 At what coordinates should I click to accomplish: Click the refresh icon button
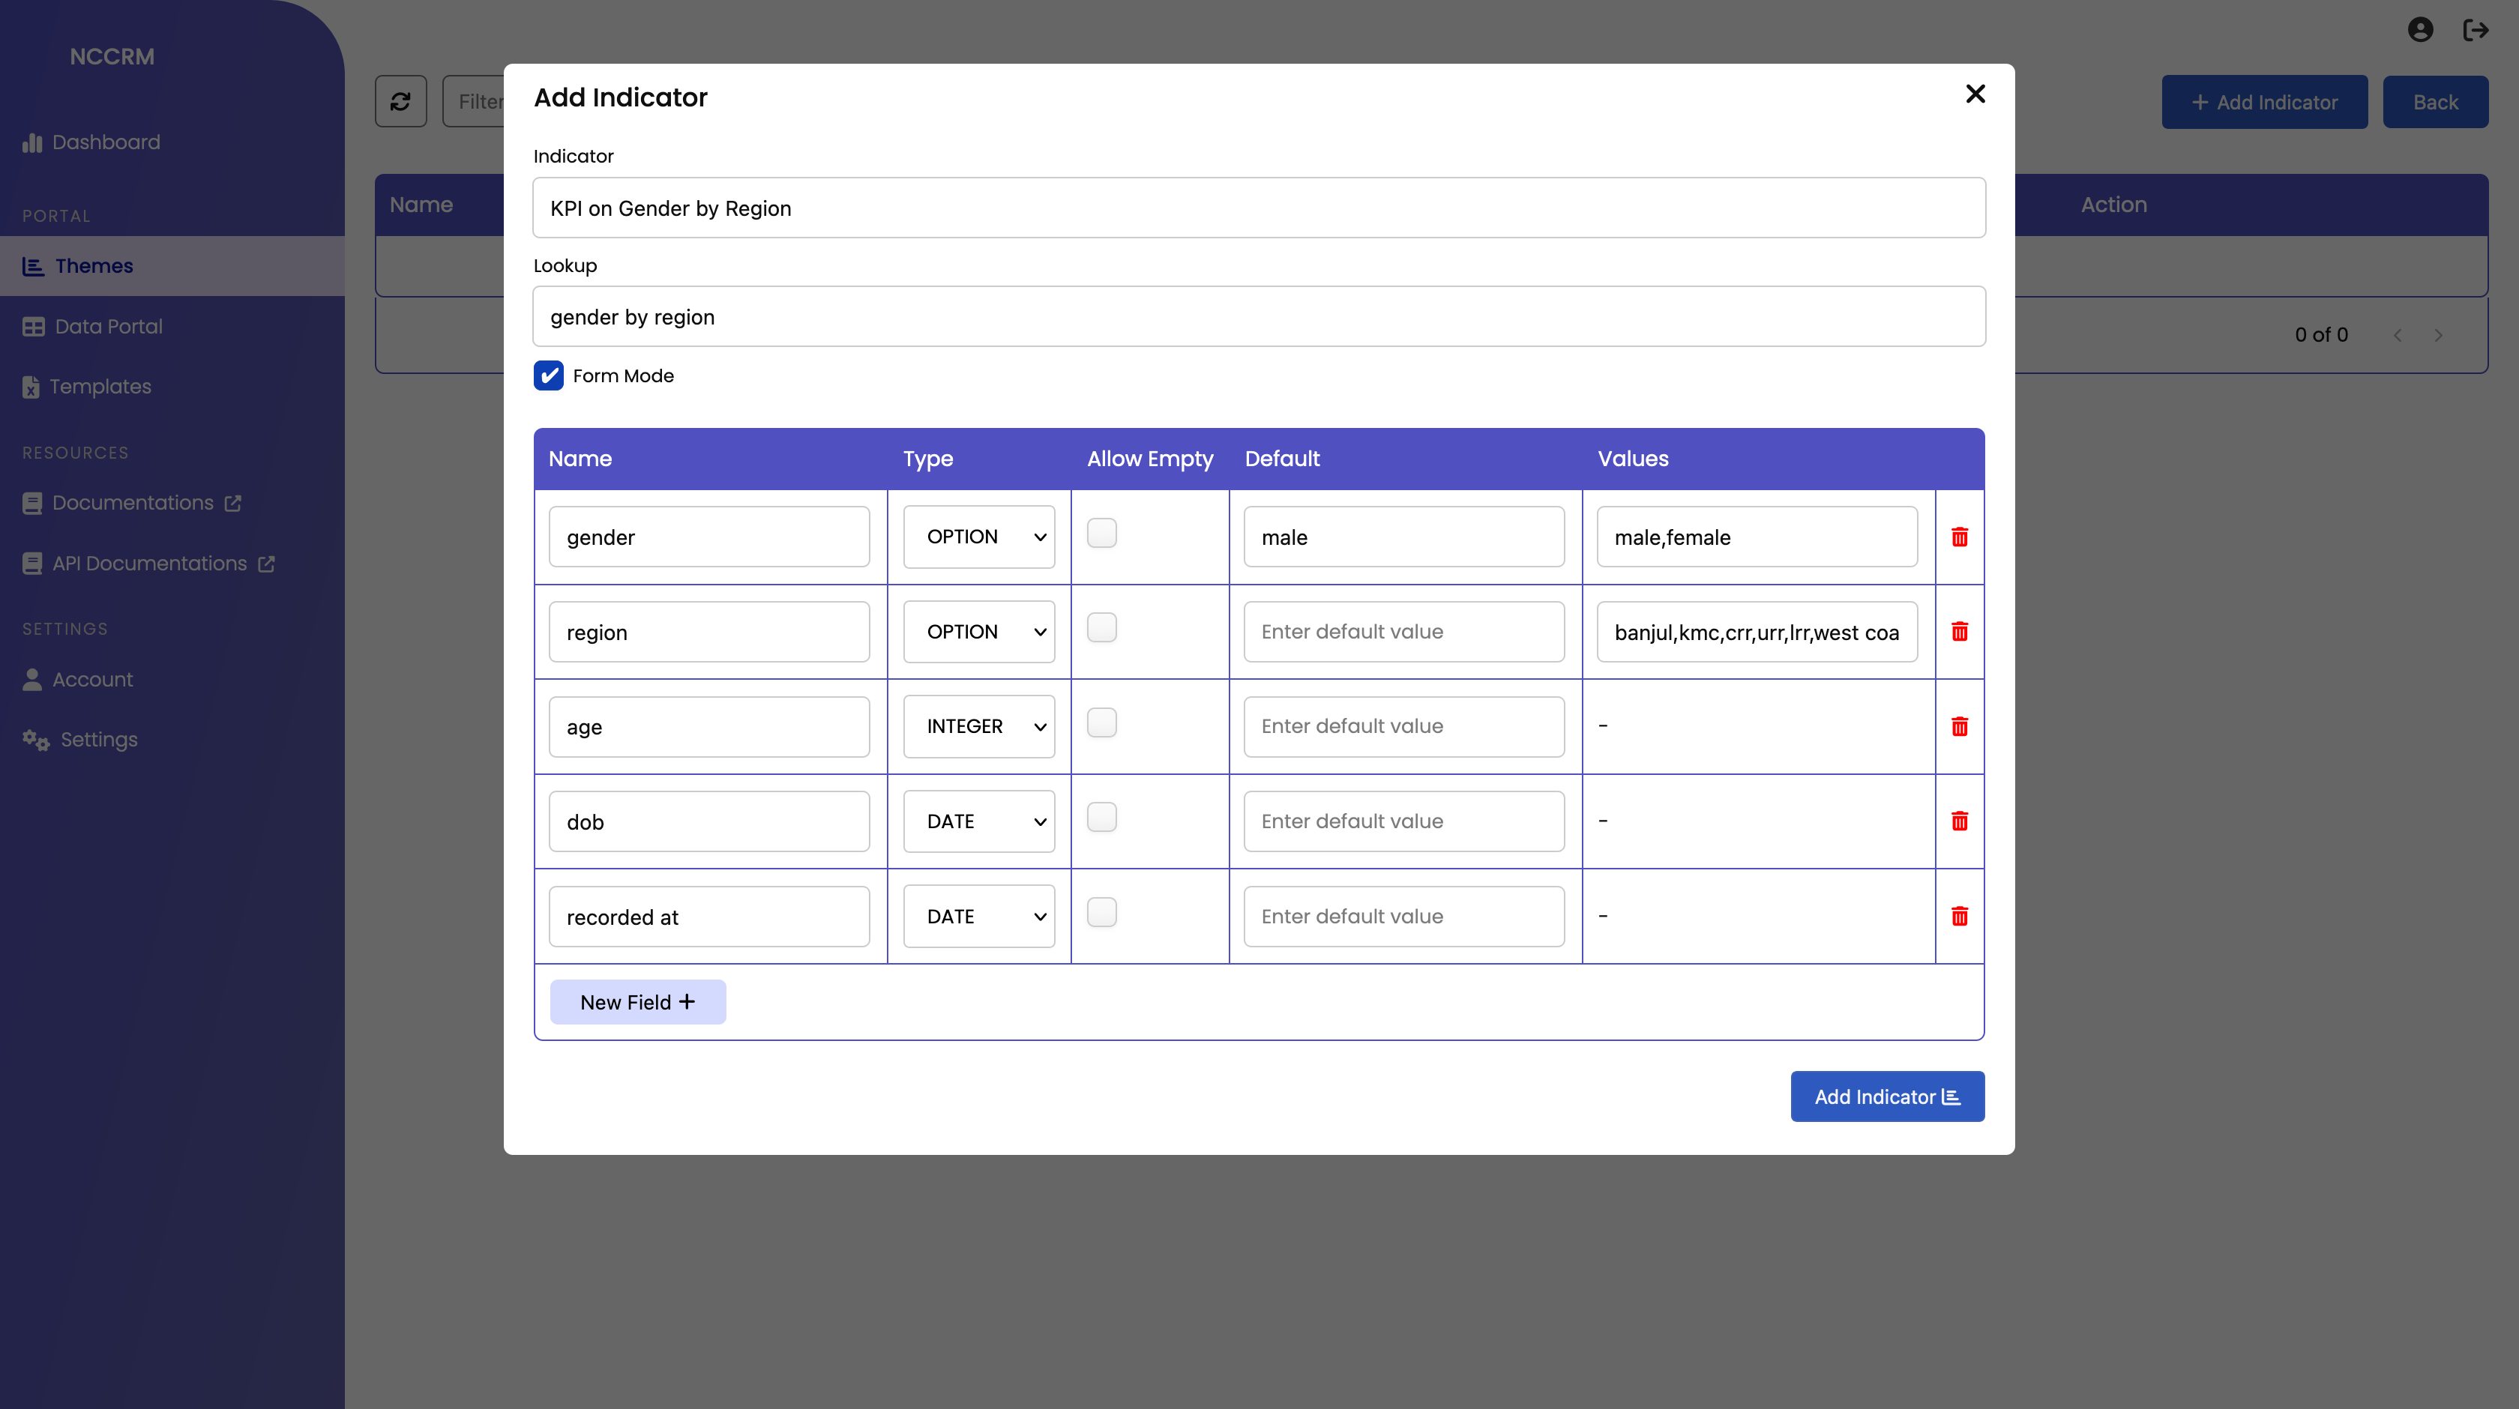(401, 102)
